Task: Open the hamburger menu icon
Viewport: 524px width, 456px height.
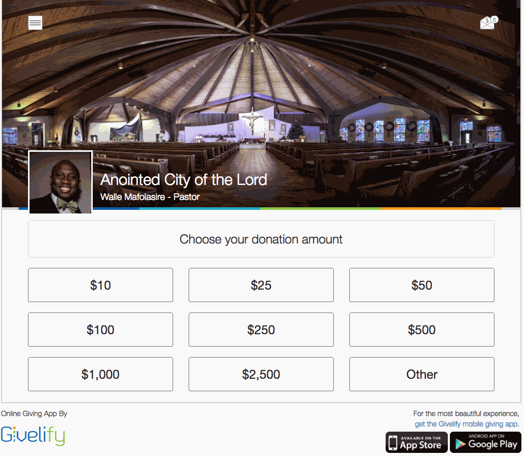Action: (35, 23)
